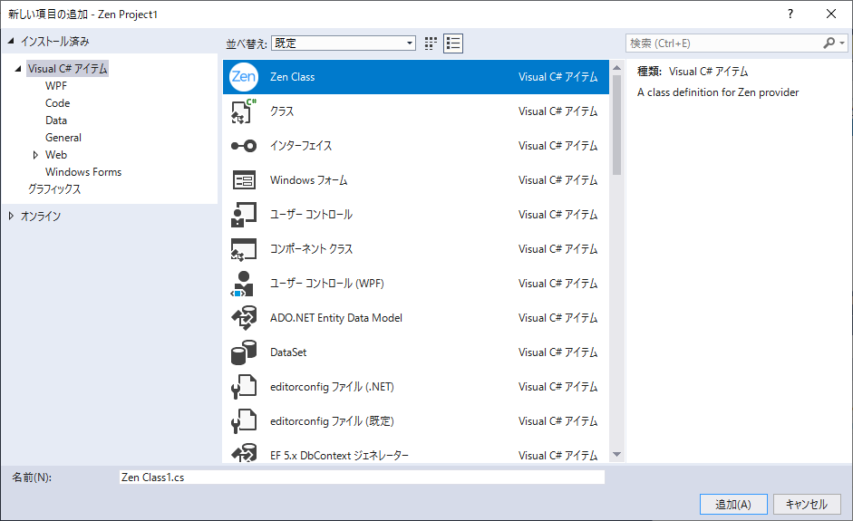
Task: Click the ユーザー コントロール (WPF) icon
Action: click(x=244, y=284)
